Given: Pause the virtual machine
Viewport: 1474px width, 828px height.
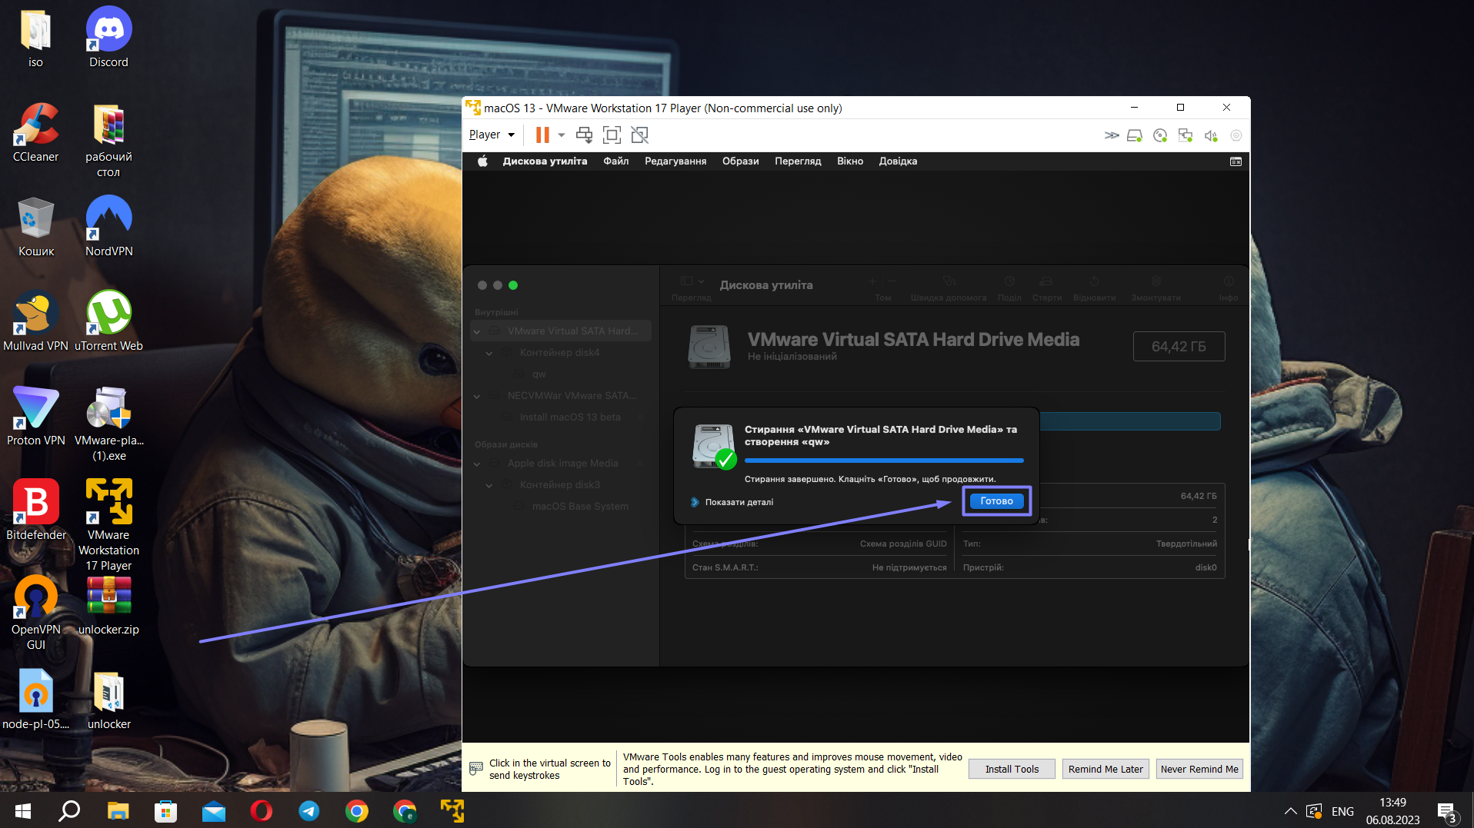Looking at the screenshot, I should (542, 135).
